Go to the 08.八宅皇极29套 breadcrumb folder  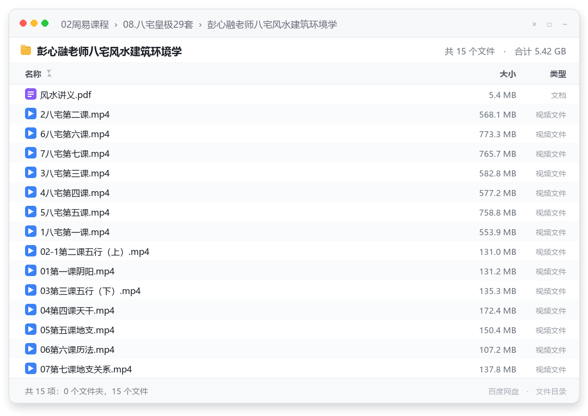tap(158, 25)
